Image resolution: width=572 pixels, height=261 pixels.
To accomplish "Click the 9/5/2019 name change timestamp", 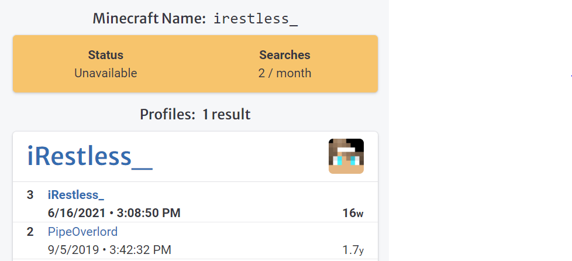I will point(109,250).
